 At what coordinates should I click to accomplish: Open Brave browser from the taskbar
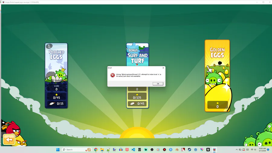click(x=127, y=150)
